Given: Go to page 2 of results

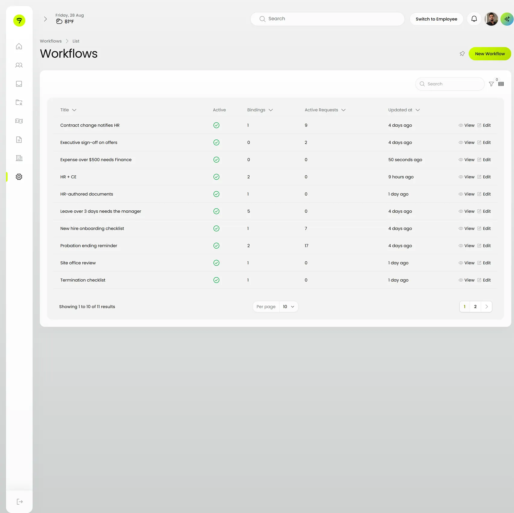Looking at the screenshot, I should click(x=475, y=307).
